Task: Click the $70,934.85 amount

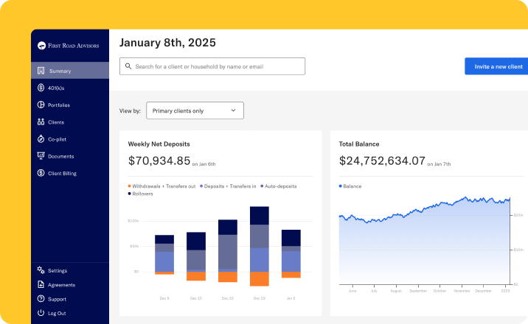Action: point(159,161)
